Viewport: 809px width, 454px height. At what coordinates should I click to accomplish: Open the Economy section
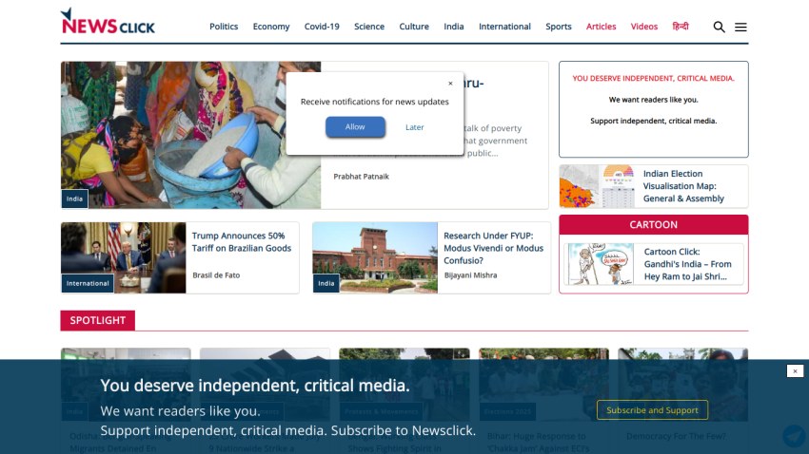271,27
